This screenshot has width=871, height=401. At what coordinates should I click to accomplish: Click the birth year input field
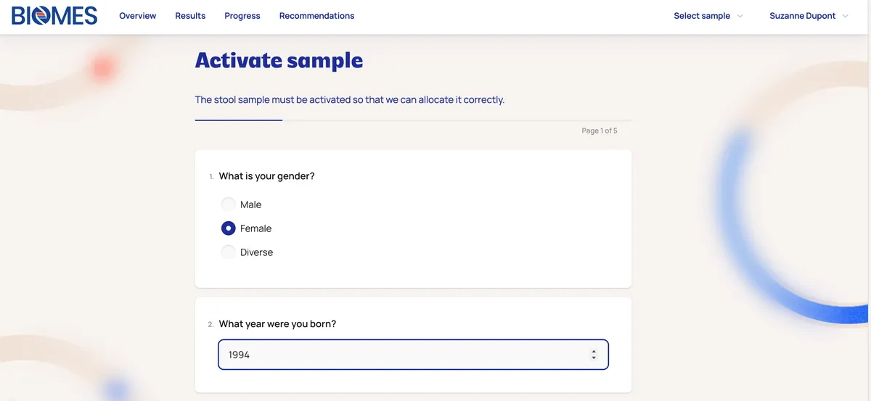[399, 355]
